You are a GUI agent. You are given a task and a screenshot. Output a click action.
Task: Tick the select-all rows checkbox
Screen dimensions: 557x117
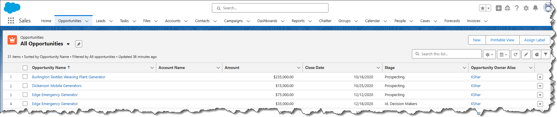[x=25, y=68]
